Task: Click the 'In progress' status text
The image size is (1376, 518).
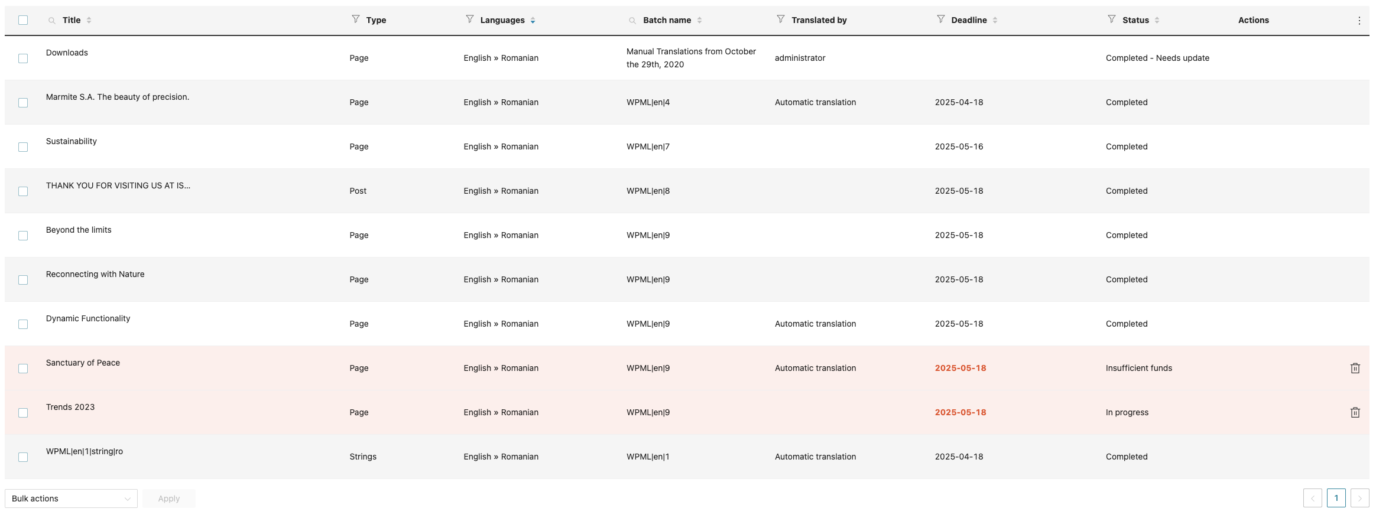Action: 1127,412
